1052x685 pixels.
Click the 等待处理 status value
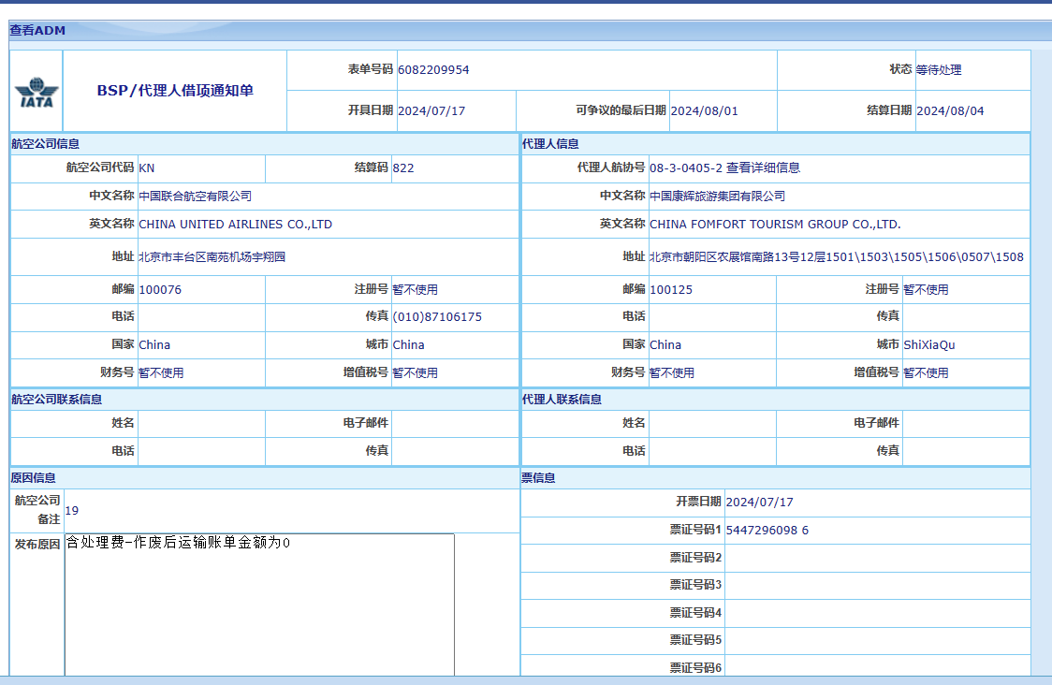point(938,70)
